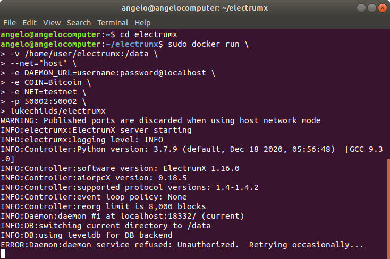Open the Terminal menu
The height and width of the screenshot is (259, 390).
[x=113, y=23]
